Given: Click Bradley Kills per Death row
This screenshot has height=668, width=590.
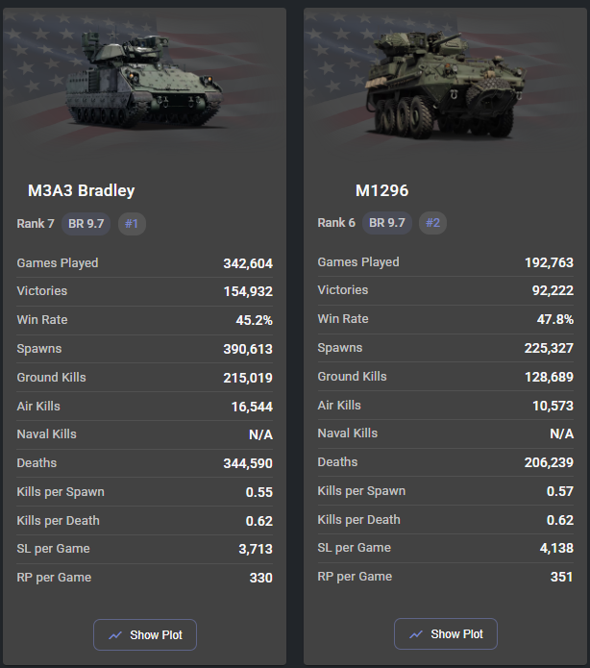Looking at the screenshot, I should coord(145,521).
